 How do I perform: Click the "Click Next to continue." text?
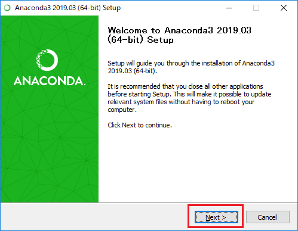(140, 125)
